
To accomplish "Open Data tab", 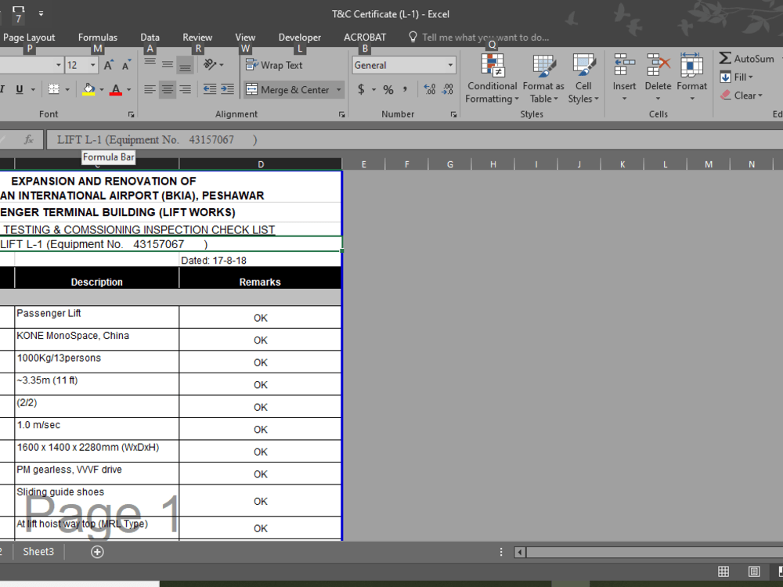I will pyautogui.click(x=150, y=38).
